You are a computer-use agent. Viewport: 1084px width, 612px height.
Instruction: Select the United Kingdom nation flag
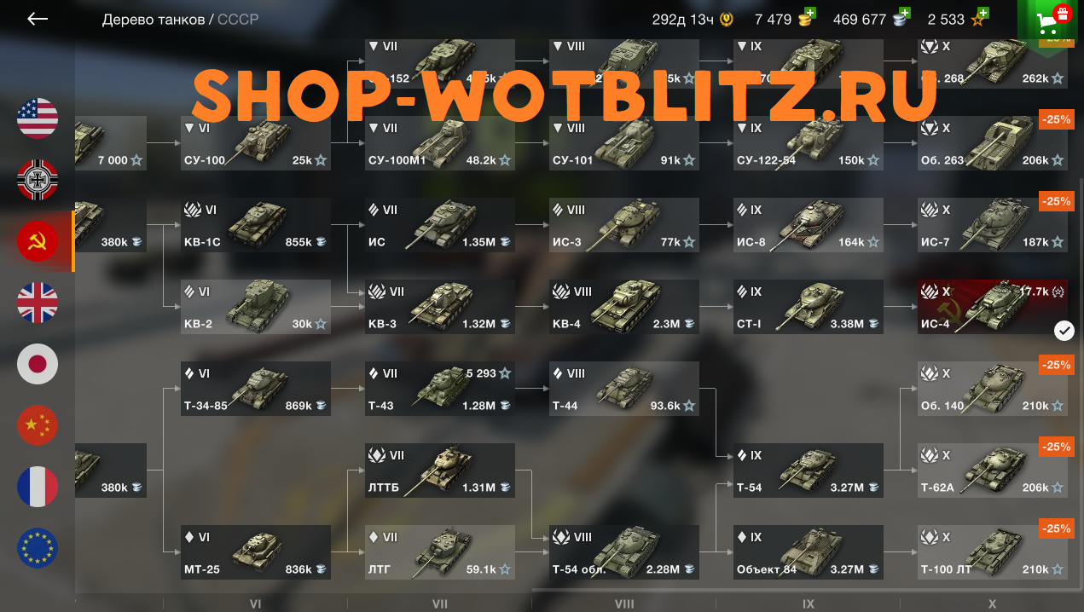[x=38, y=303]
